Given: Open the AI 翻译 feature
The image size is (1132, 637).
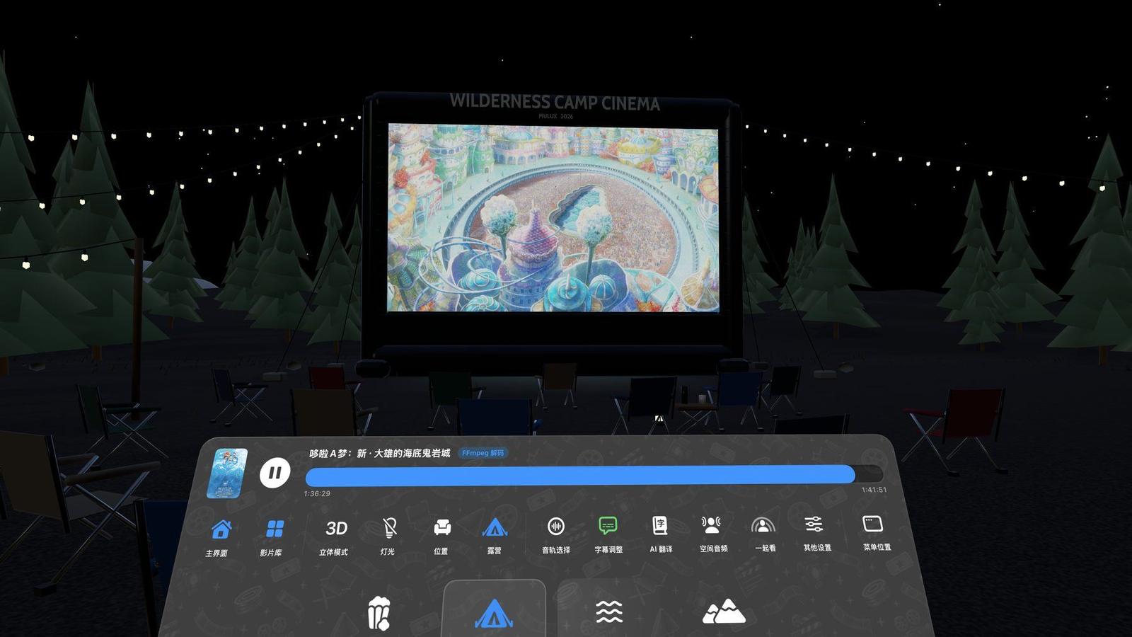Looking at the screenshot, I should pyautogui.click(x=661, y=534).
